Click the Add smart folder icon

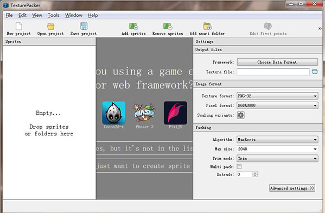pyautogui.click(x=207, y=26)
